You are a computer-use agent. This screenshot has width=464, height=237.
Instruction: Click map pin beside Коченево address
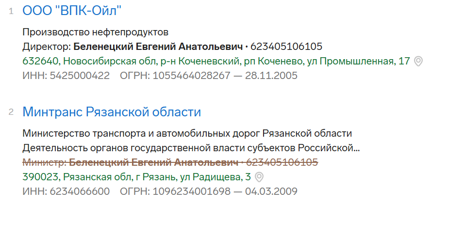tap(418, 62)
